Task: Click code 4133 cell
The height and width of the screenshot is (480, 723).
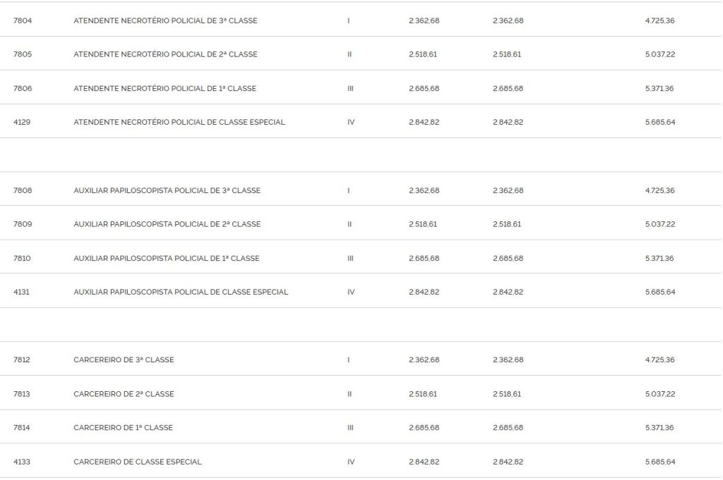Action: (x=23, y=462)
